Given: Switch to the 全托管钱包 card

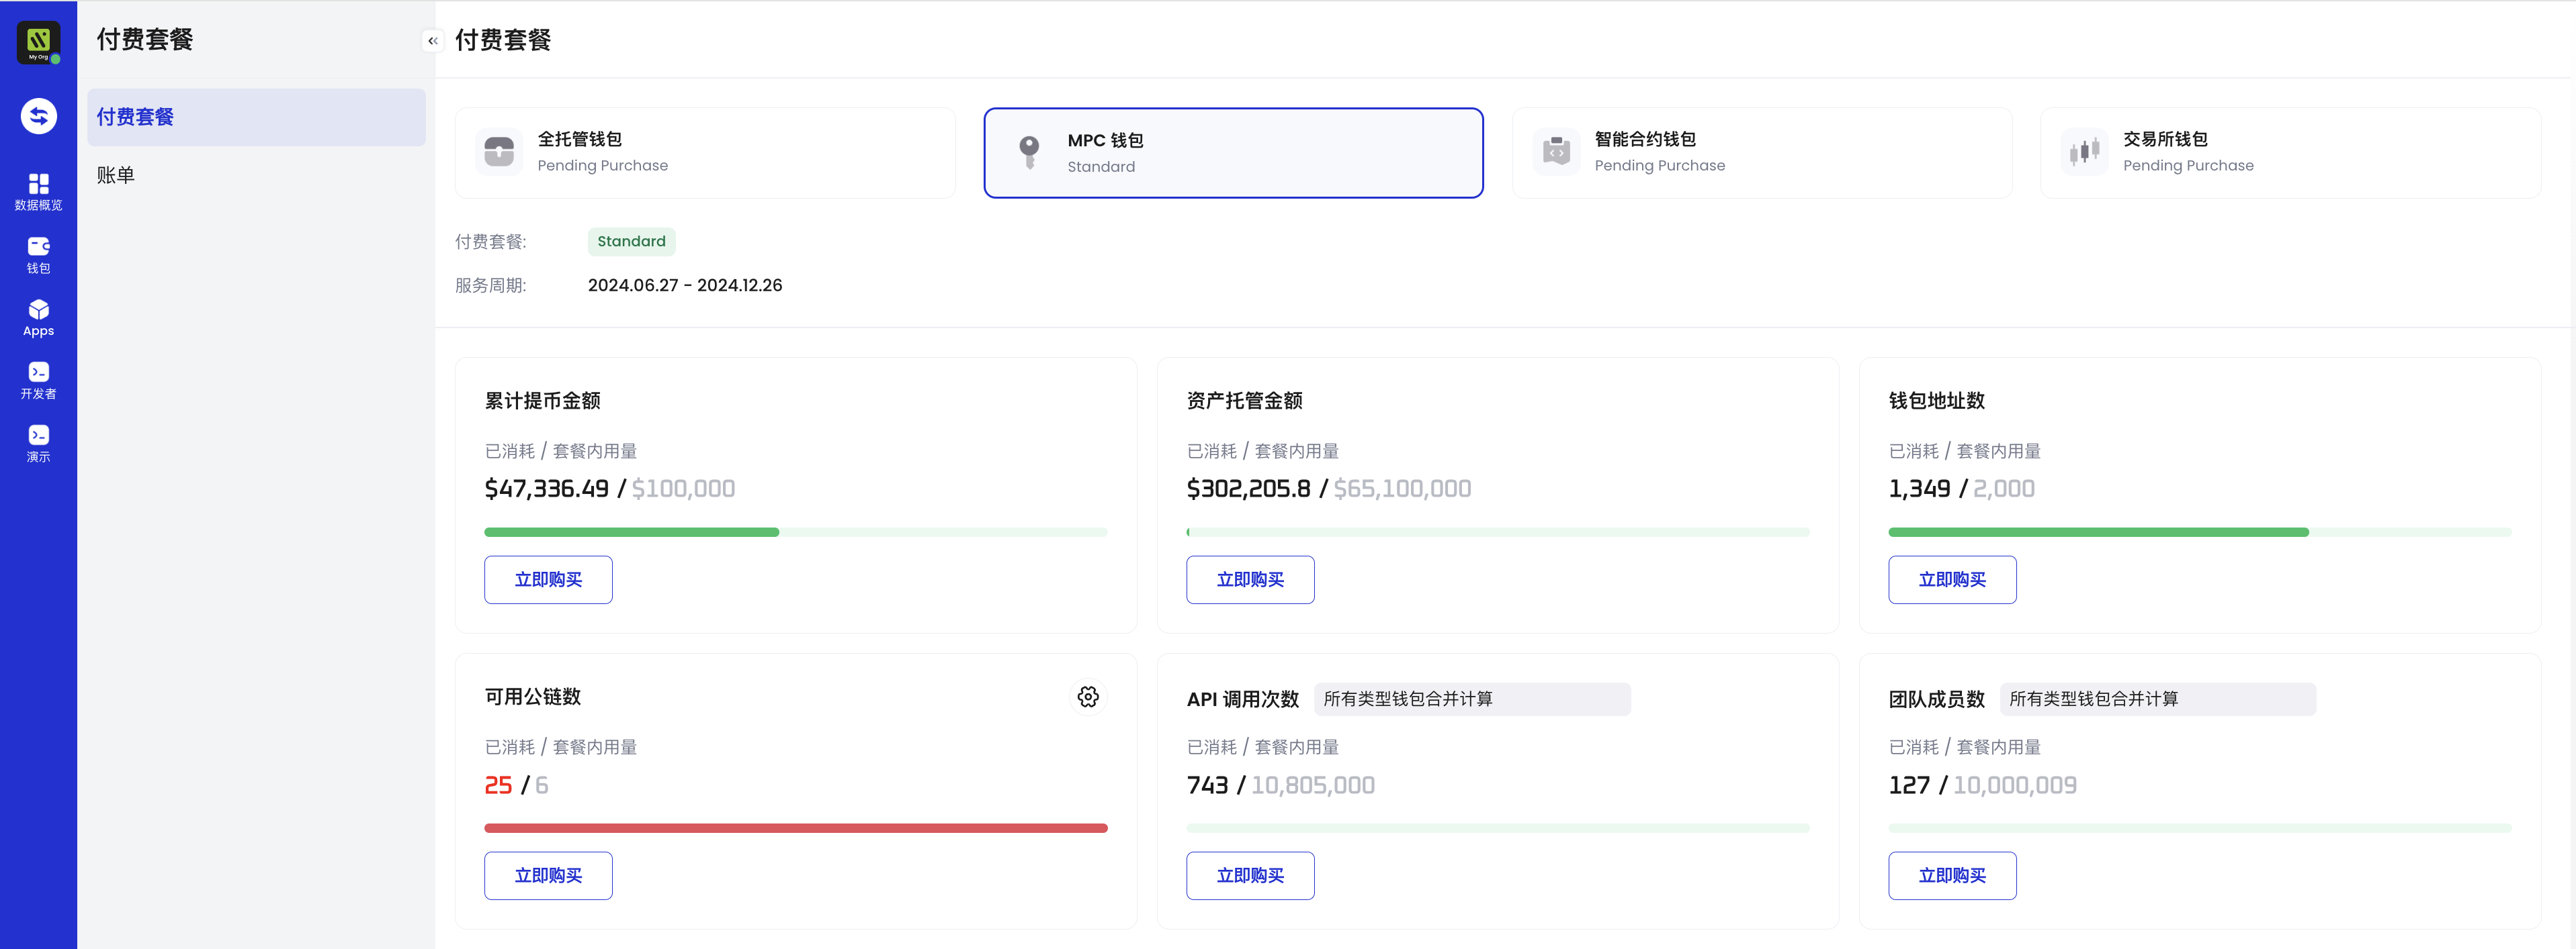Looking at the screenshot, I should pos(705,153).
